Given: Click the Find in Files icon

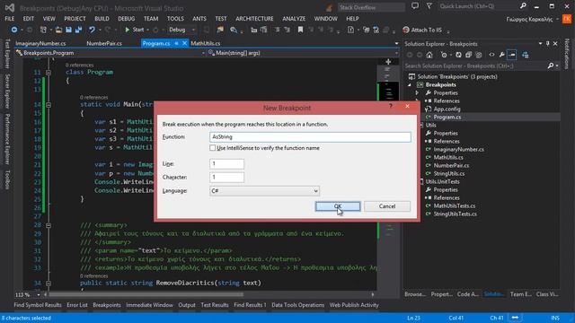Looking at the screenshot, I should (x=234, y=30).
